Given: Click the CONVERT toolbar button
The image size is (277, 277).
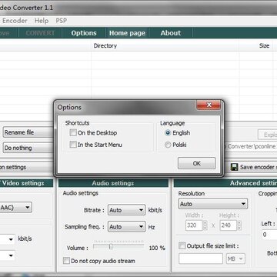Looking at the screenshot, I should click(40, 33).
